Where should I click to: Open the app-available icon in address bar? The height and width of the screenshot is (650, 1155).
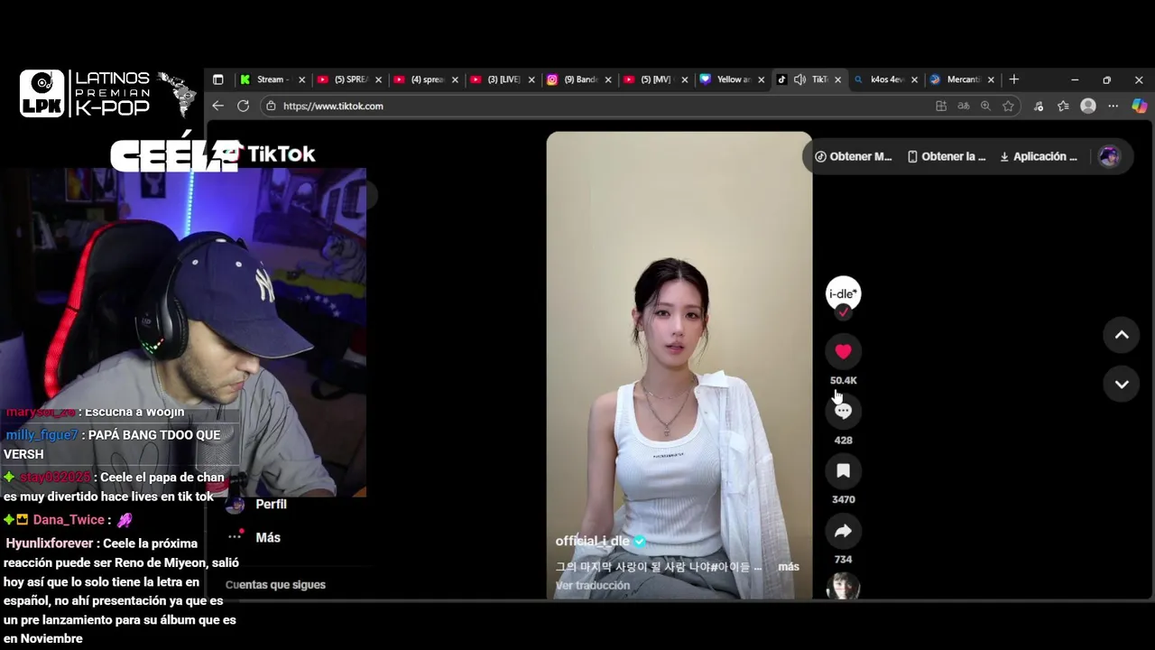[x=941, y=106]
